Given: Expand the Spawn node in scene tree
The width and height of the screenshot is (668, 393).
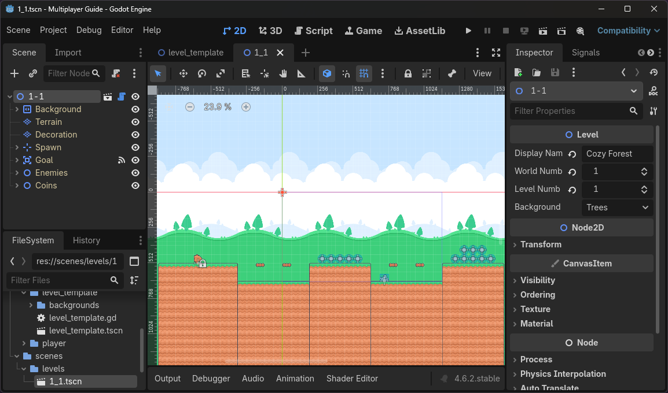Looking at the screenshot, I should pos(17,147).
